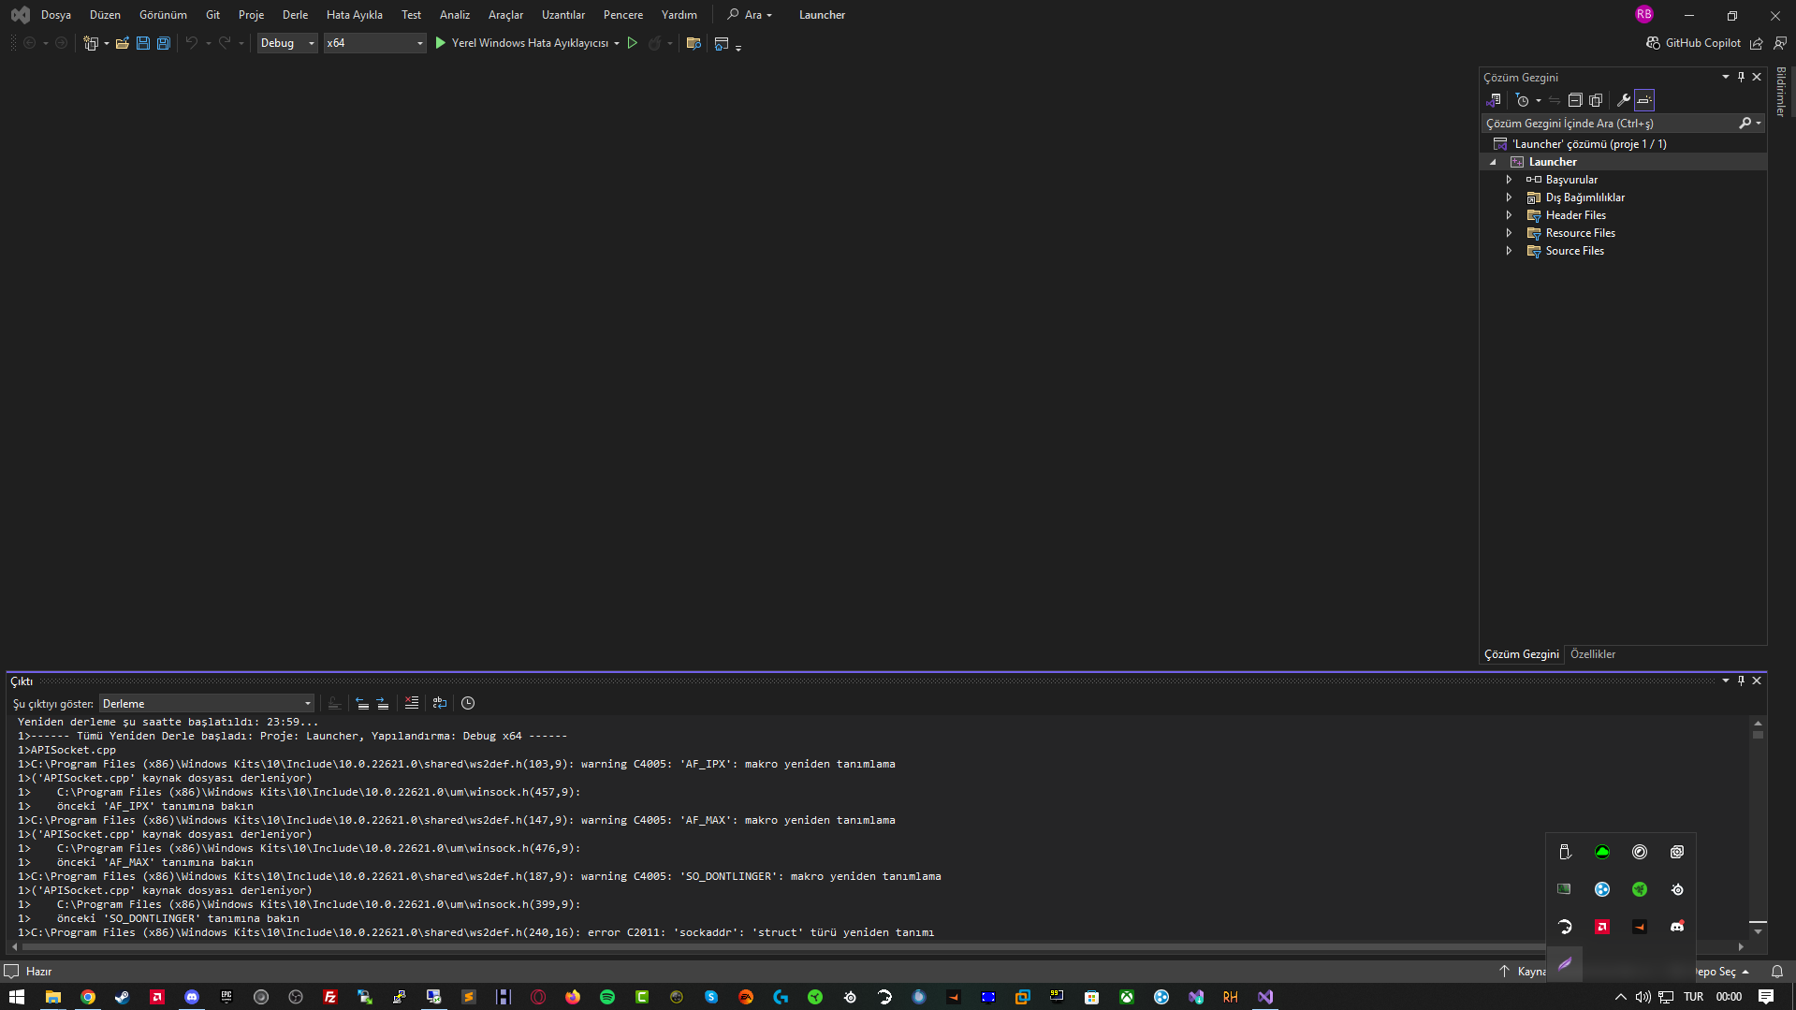Start Yerel Windows Hata Ayıklayıcısı
Image resolution: width=1796 pixels, height=1010 pixels.
[x=521, y=43]
